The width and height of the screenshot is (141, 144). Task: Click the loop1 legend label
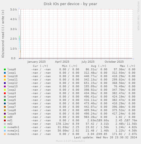[12, 73]
